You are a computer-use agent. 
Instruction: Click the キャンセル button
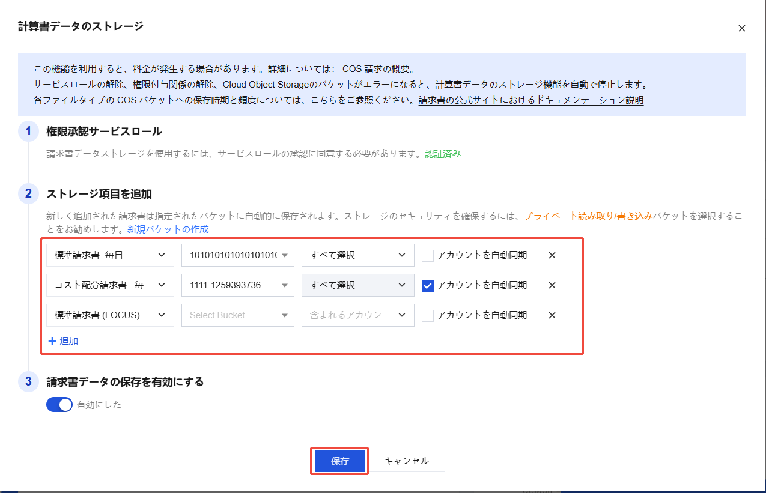pos(407,461)
